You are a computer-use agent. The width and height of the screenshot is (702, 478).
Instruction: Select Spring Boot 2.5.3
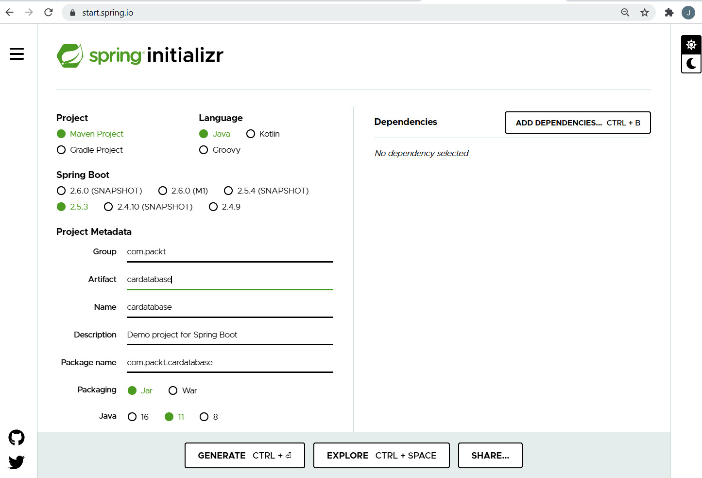[72, 207]
